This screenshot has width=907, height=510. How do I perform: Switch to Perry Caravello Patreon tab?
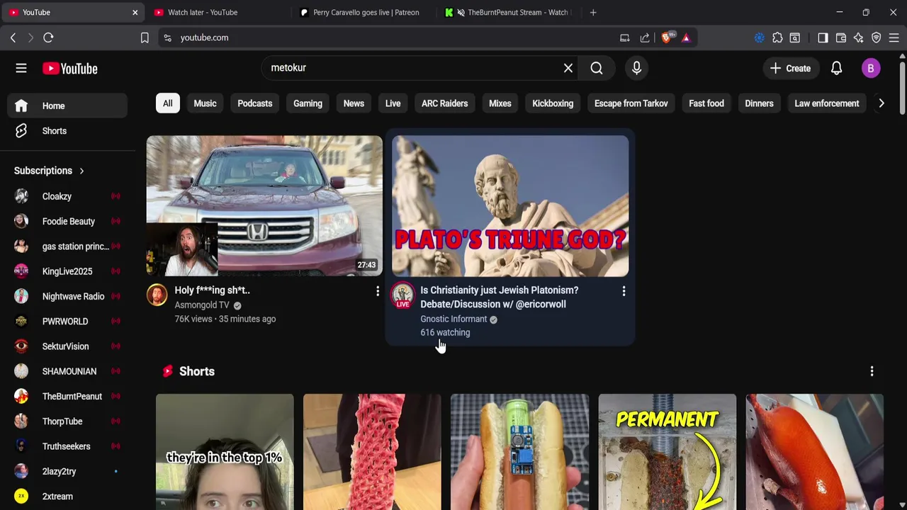tap(361, 12)
